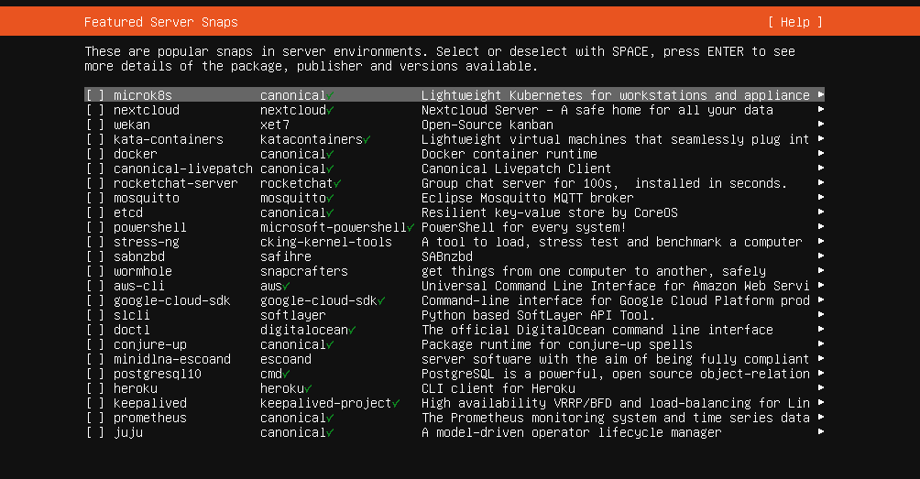The width and height of the screenshot is (920, 479).
Task: Click the minidlna-escoand snap name
Action: point(172,359)
